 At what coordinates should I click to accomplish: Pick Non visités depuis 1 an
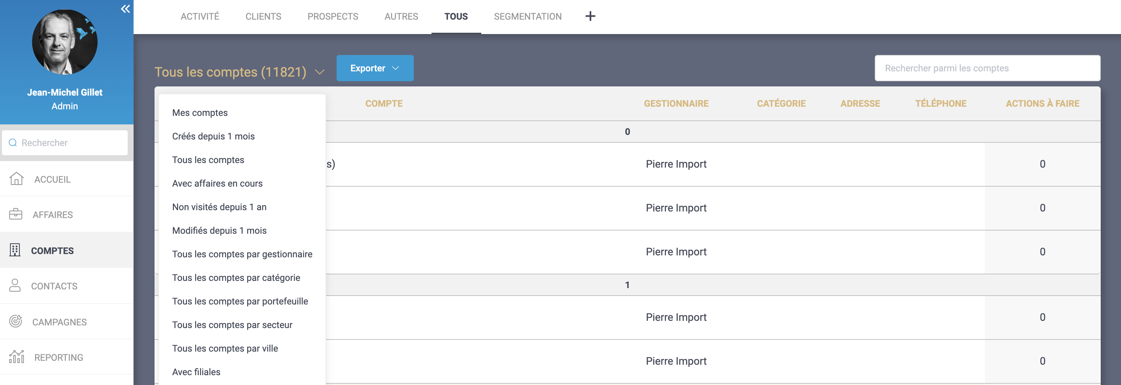click(x=219, y=207)
